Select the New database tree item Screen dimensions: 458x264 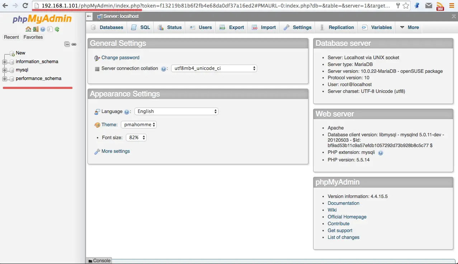click(20, 53)
